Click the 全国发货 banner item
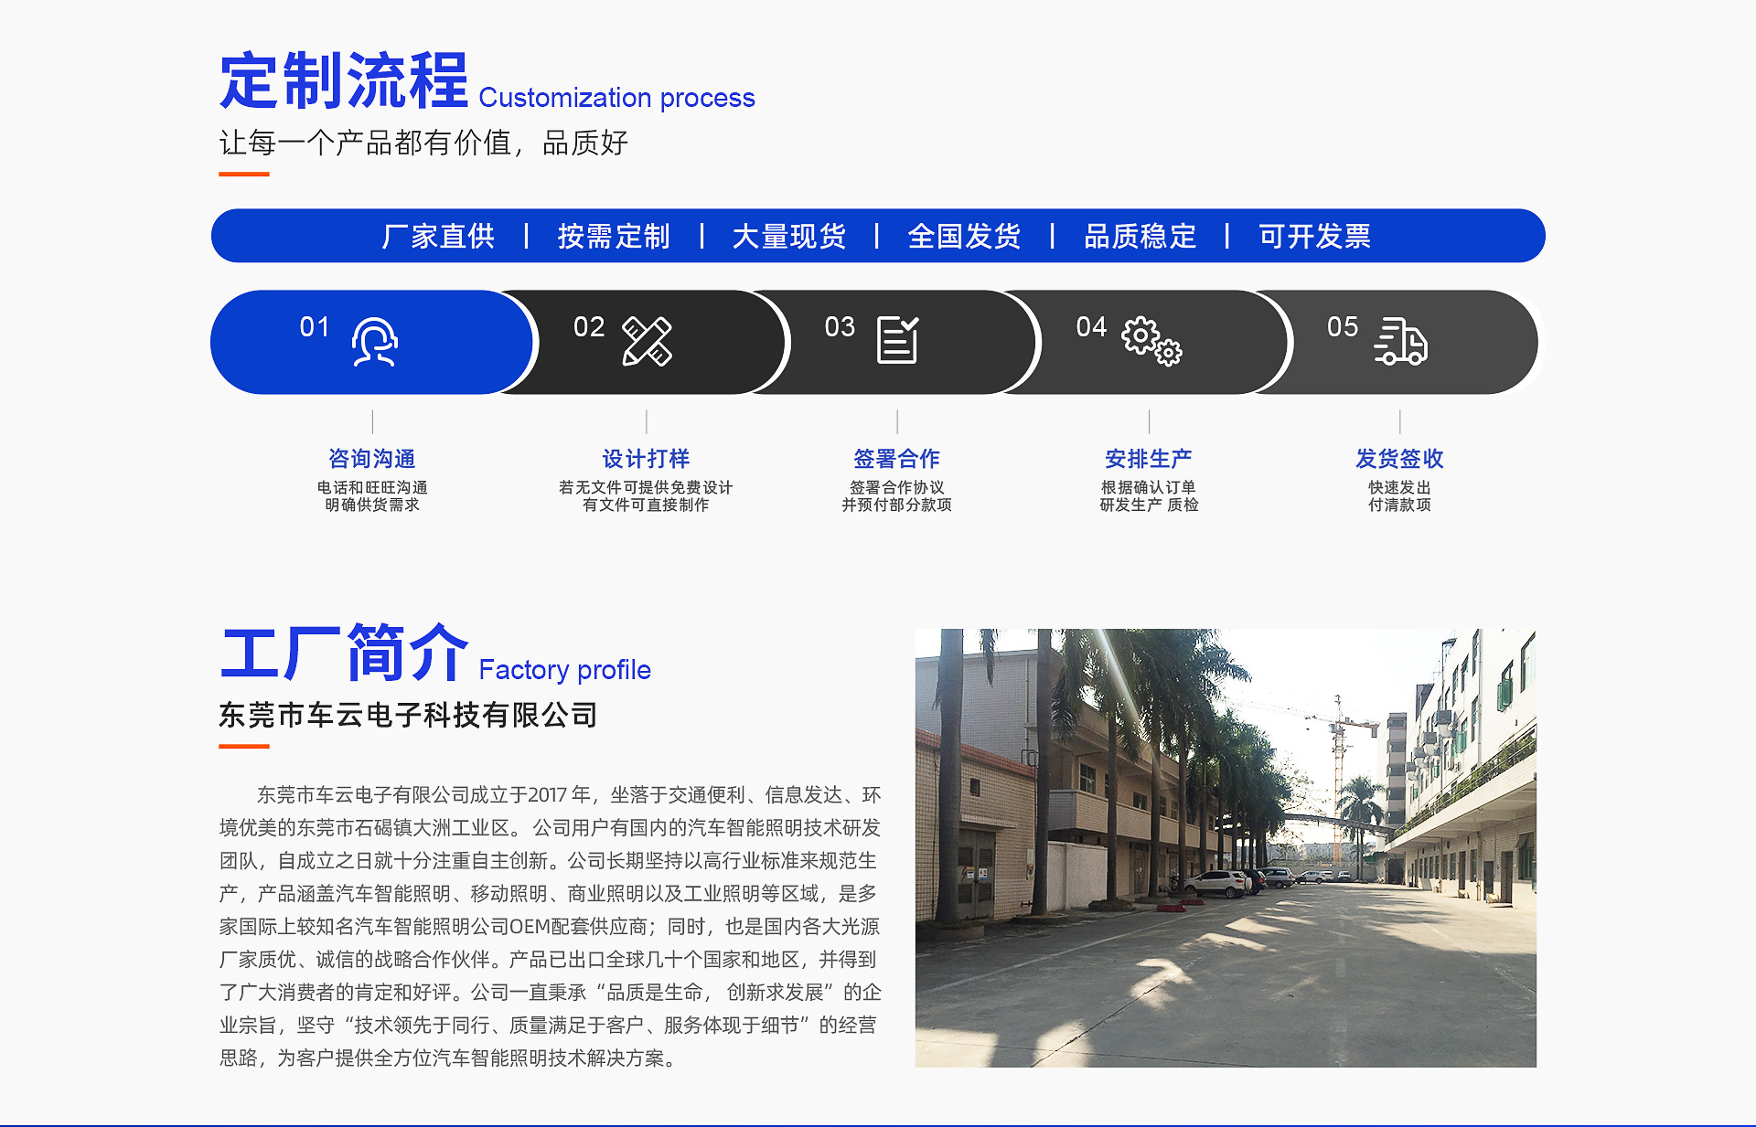Viewport: 1756px width, 1127px height. click(964, 237)
